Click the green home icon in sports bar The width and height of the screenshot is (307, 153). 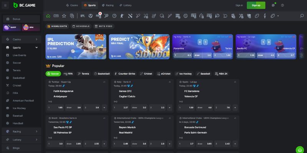click(x=48, y=16)
